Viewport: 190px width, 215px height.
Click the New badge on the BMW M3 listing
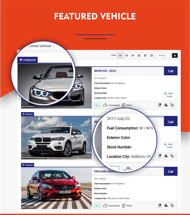tap(97, 105)
